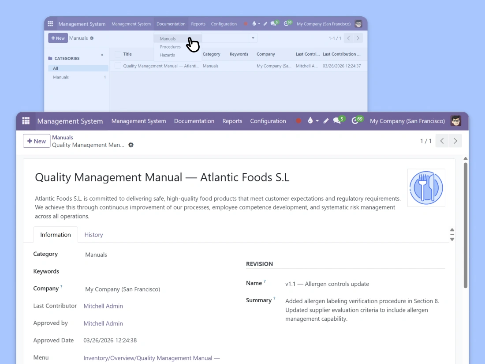Collapse the Categories sidebar panel
Viewport: 485px width, 364px height.
tap(102, 55)
